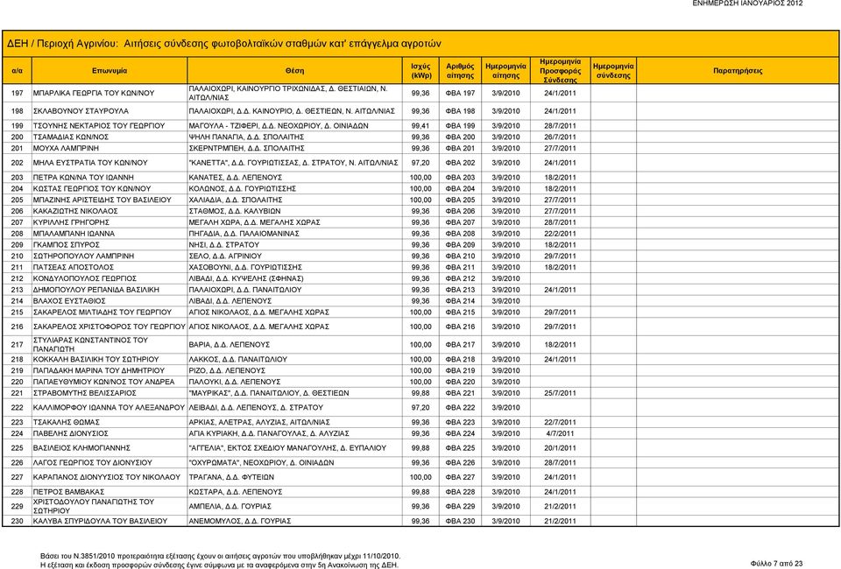Click offer date '4/7/2011'
The image size is (841, 569).
(560, 433)
